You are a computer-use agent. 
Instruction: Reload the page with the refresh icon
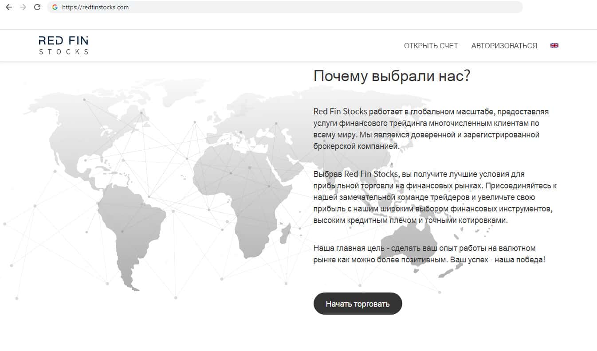coord(37,7)
